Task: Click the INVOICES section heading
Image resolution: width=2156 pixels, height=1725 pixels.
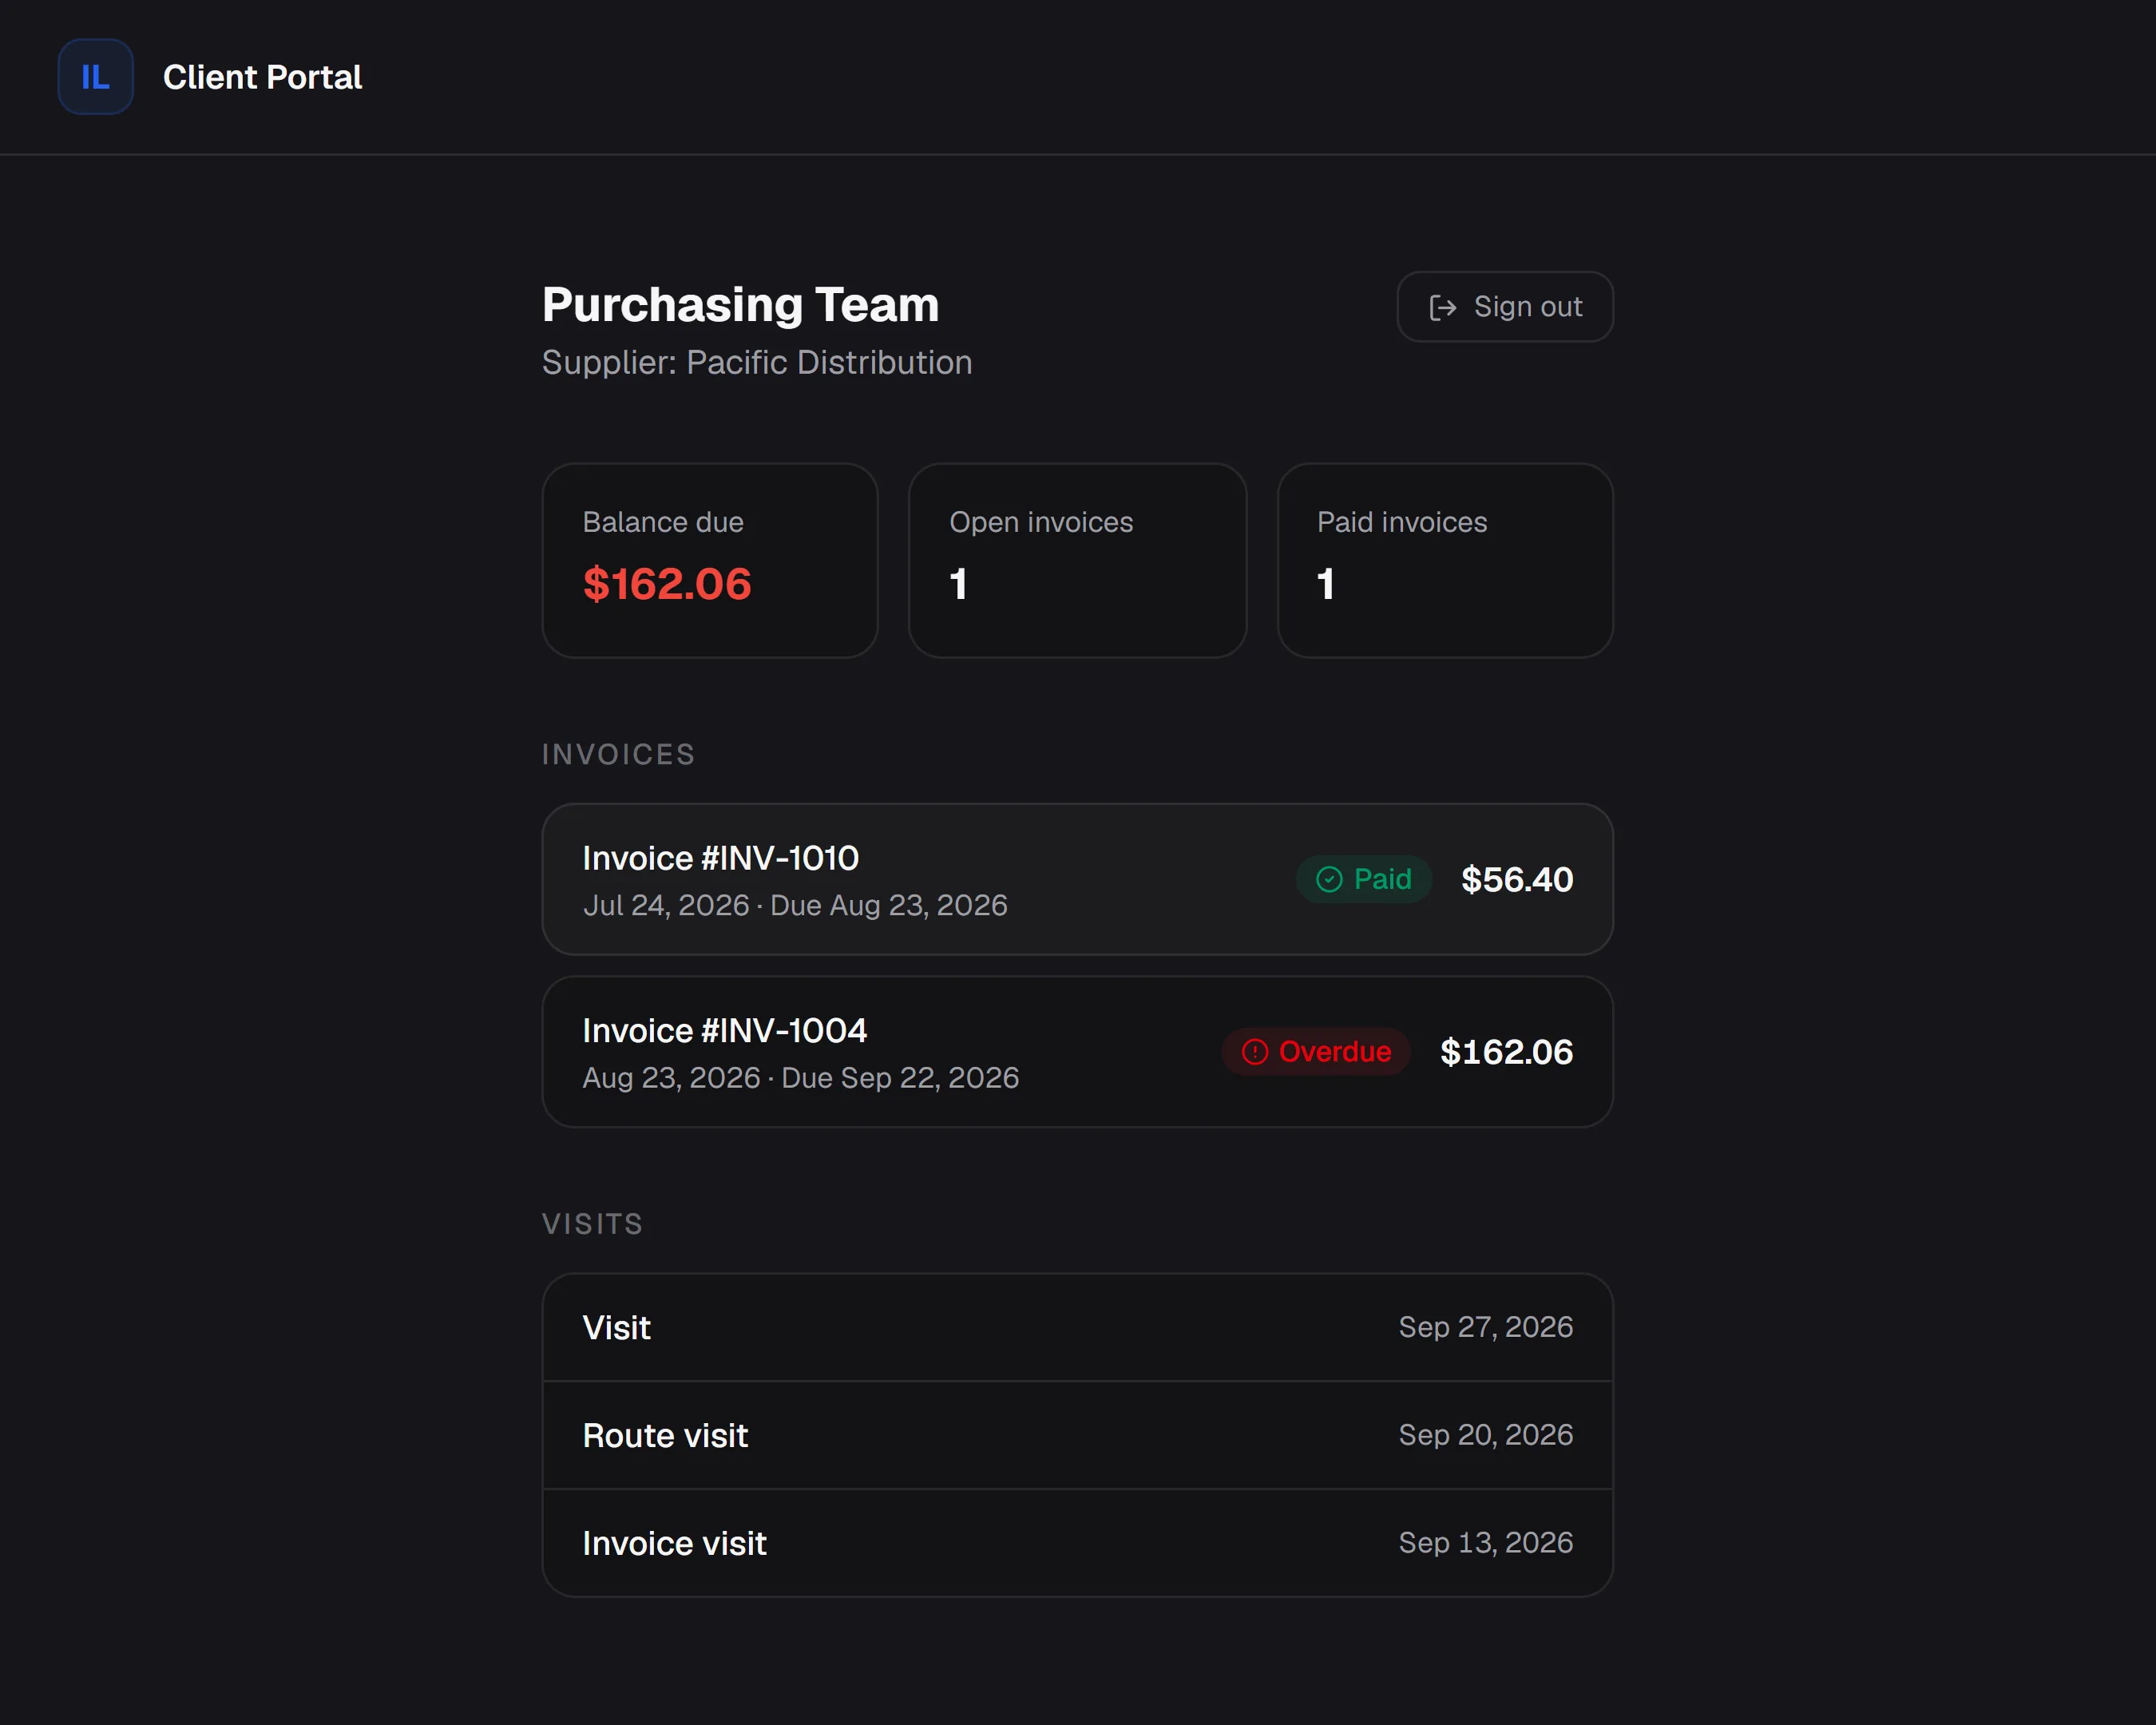Action: click(x=618, y=755)
